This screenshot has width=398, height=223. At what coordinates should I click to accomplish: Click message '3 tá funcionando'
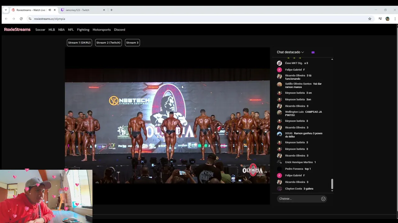298,77
